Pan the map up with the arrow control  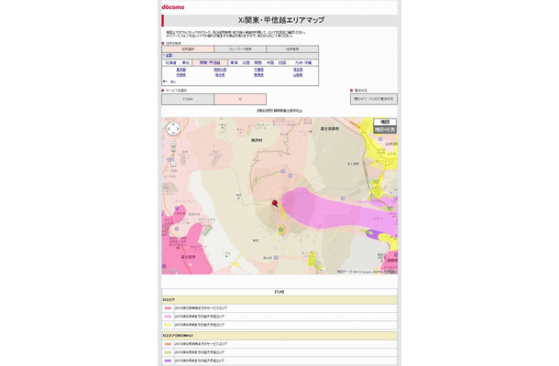coord(173,124)
